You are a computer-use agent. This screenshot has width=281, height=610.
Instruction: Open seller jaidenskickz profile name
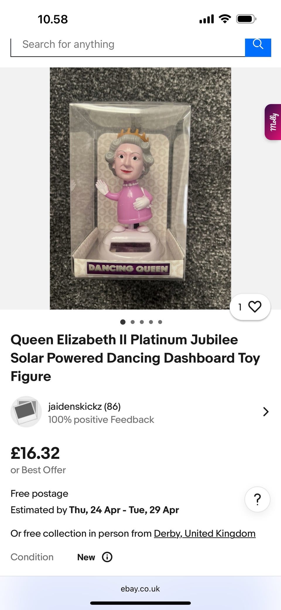click(84, 406)
